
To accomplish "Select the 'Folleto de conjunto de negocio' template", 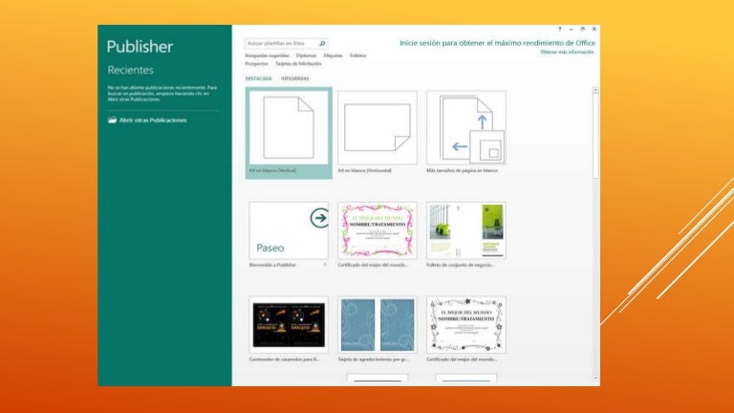I will [x=466, y=230].
